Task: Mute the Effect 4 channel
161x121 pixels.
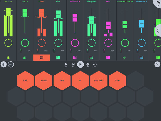Action: tap(21, 50)
